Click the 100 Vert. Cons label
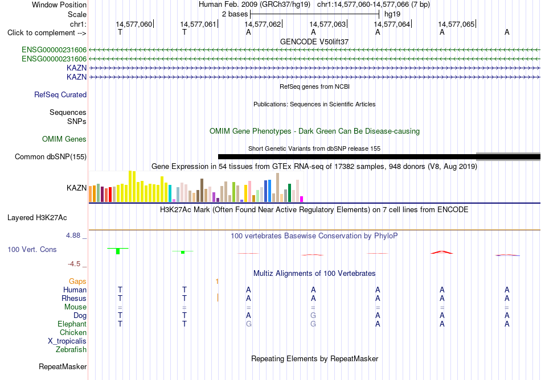The image size is (541, 380). click(32, 249)
